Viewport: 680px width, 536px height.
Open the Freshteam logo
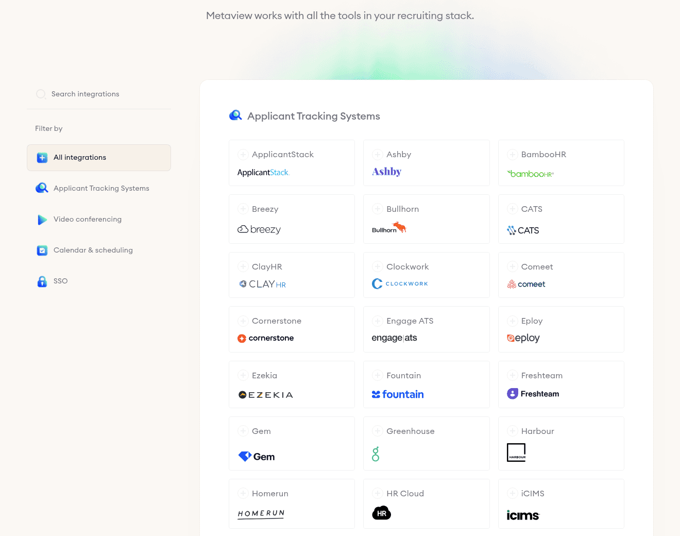click(x=533, y=394)
